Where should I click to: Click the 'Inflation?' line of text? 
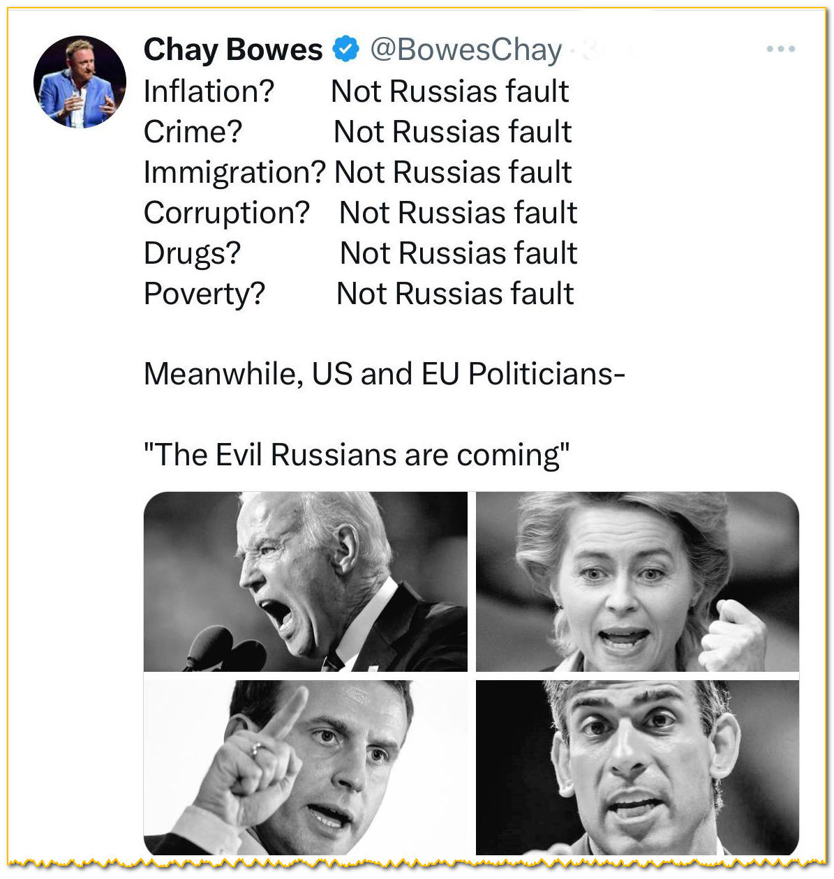pyautogui.click(x=209, y=91)
